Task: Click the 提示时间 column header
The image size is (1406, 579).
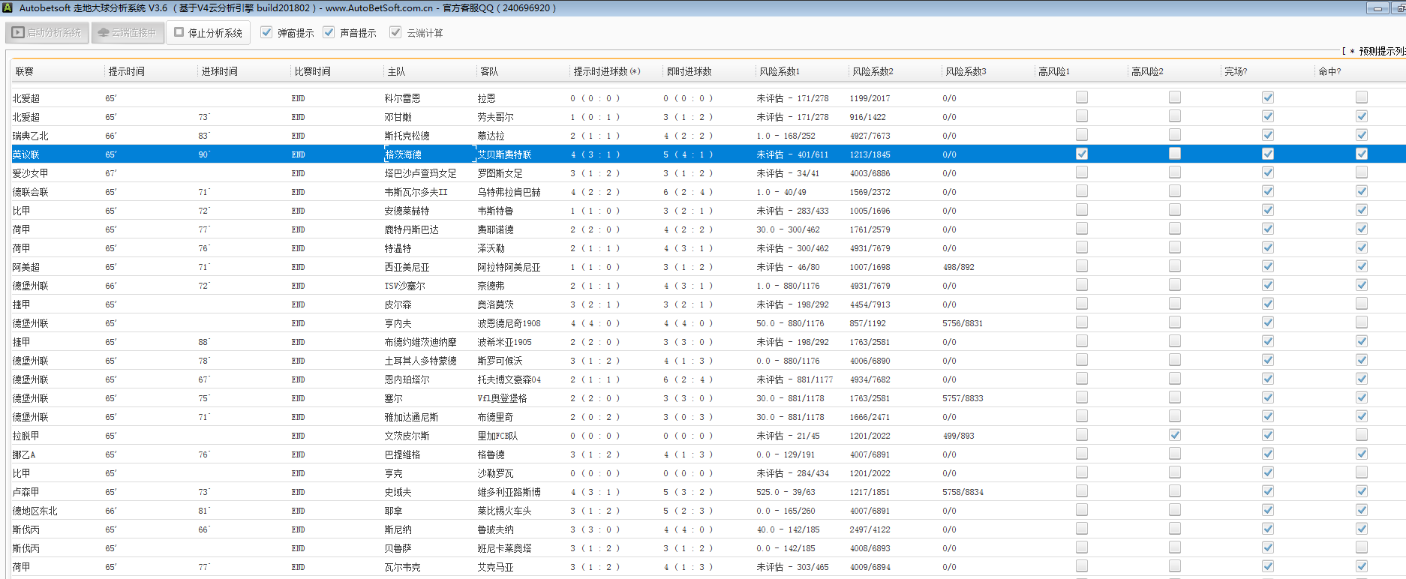Action: pos(126,71)
